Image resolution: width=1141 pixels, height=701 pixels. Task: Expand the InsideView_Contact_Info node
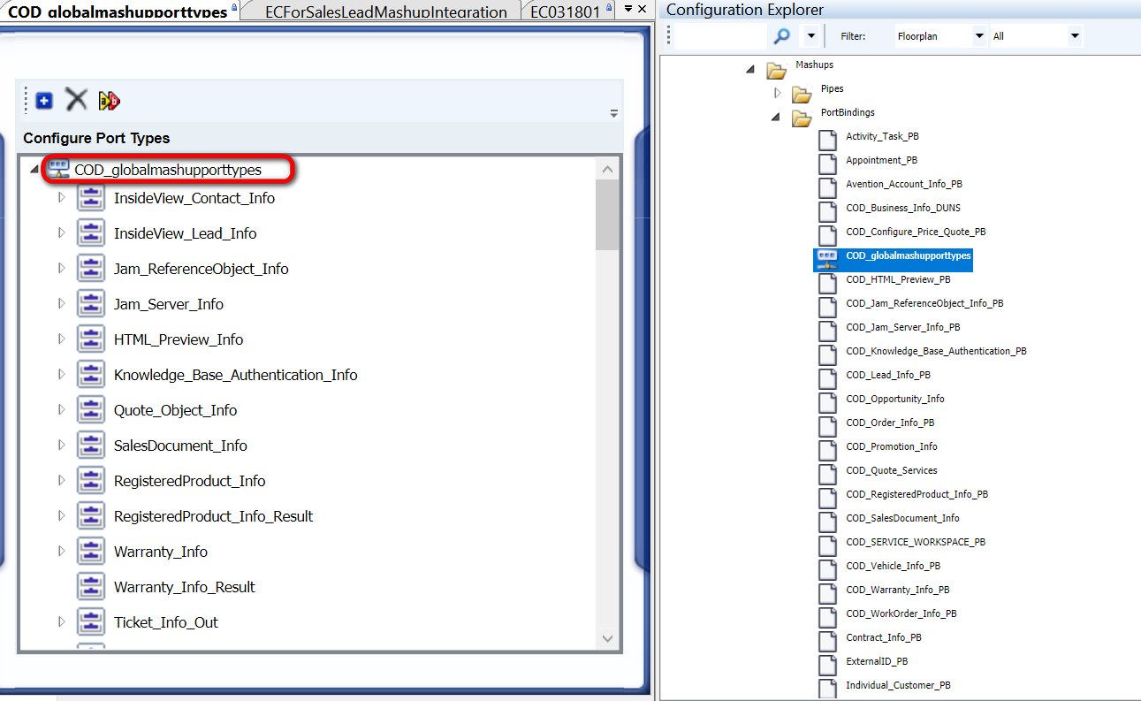pyautogui.click(x=61, y=197)
